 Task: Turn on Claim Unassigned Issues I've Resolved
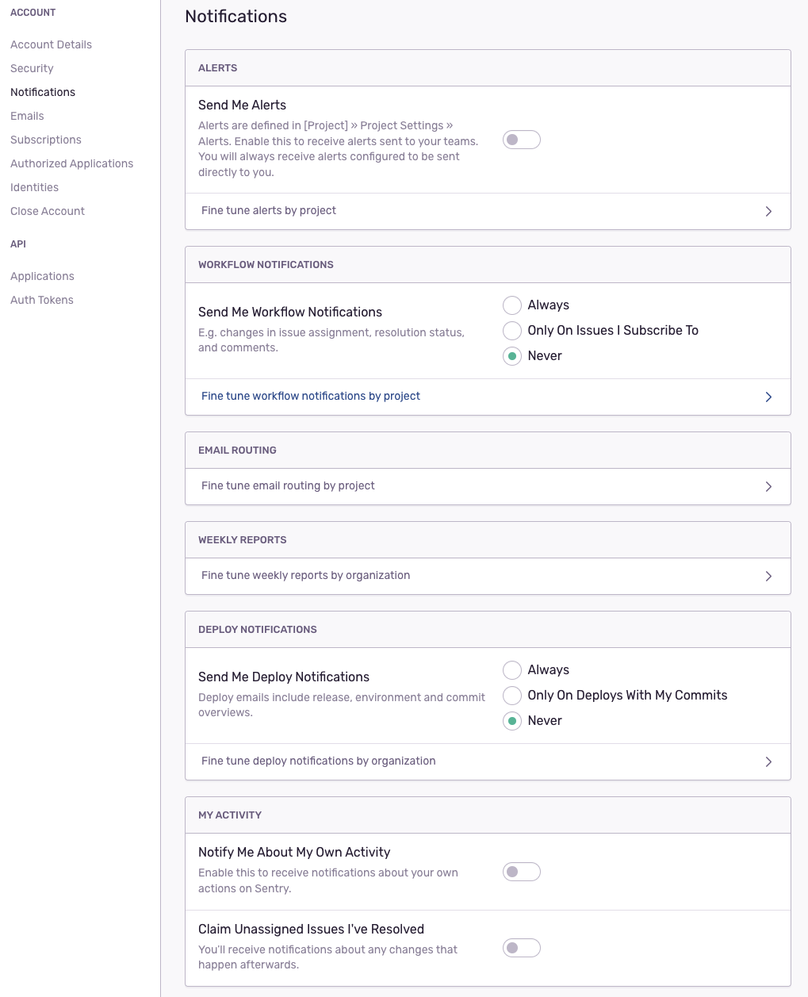click(x=521, y=948)
